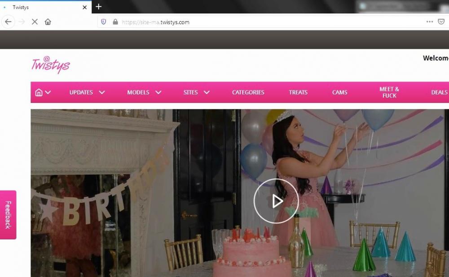
Task: Expand the chevron next to site home icon
Action: [48, 92]
